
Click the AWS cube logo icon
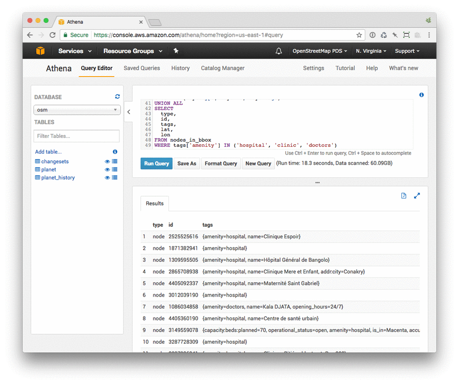pyautogui.click(x=40, y=51)
